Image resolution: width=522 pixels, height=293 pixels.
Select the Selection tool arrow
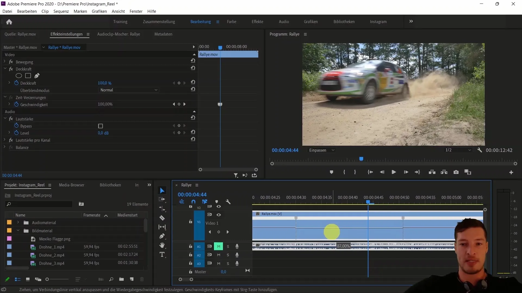(x=162, y=190)
